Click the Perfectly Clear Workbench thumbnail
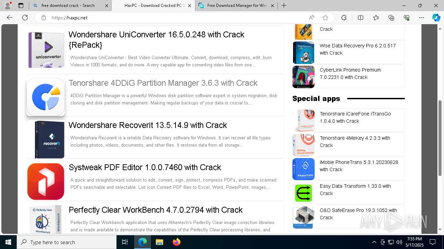 pyautogui.click(x=46, y=220)
